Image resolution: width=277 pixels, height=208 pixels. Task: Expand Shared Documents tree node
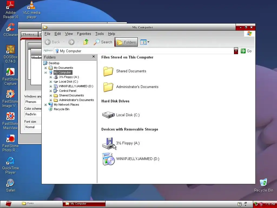coord(51,95)
